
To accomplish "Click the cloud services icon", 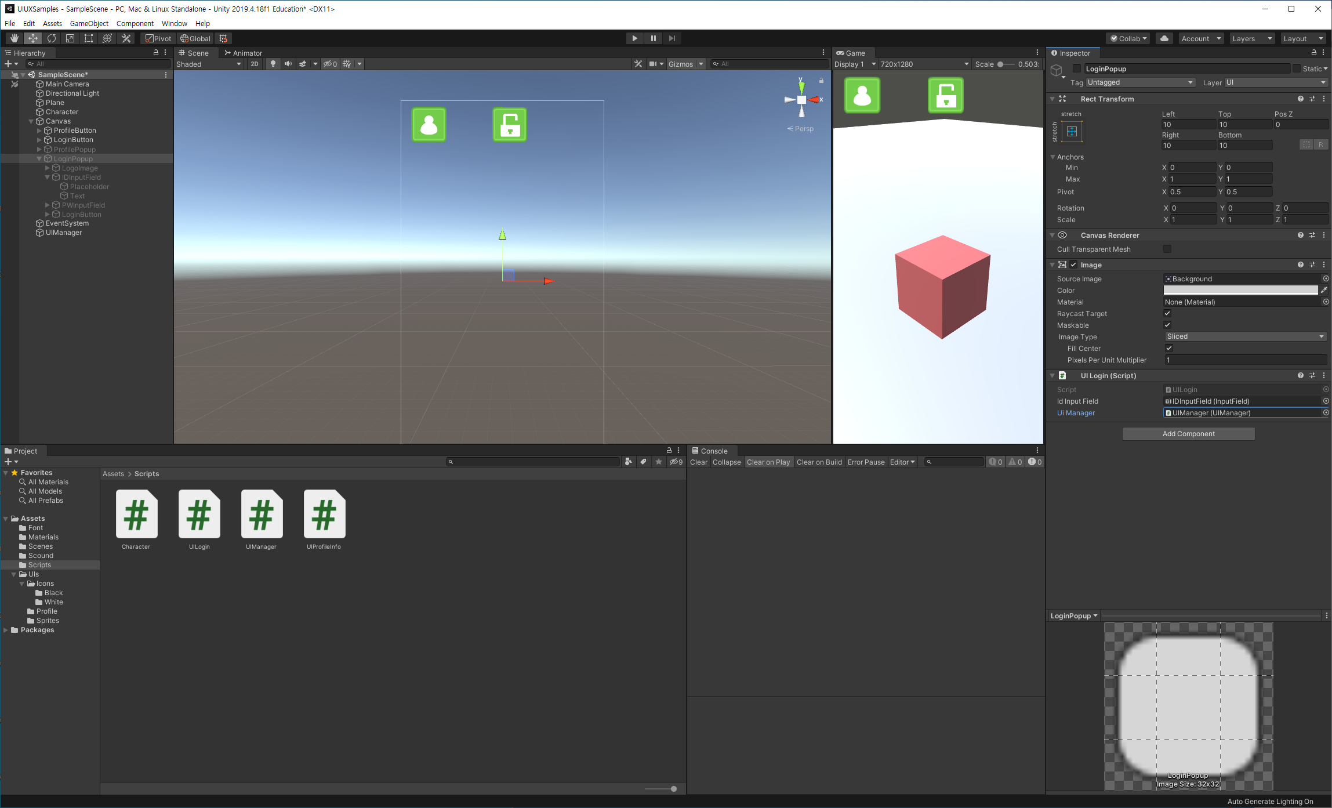I will tap(1164, 38).
